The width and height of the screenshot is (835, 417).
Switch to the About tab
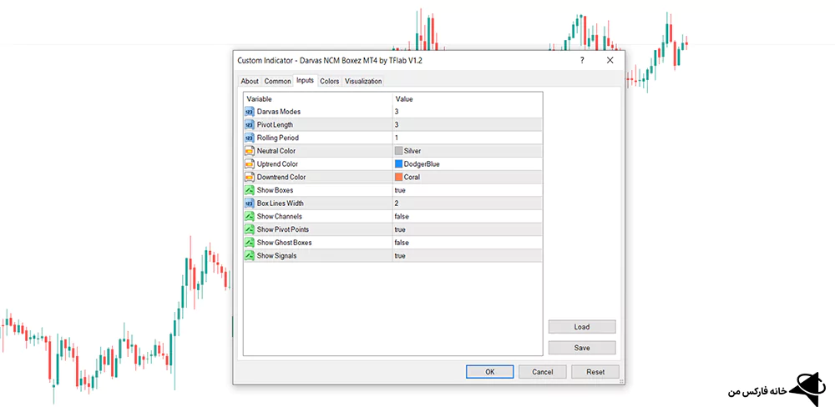(x=250, y=82)
